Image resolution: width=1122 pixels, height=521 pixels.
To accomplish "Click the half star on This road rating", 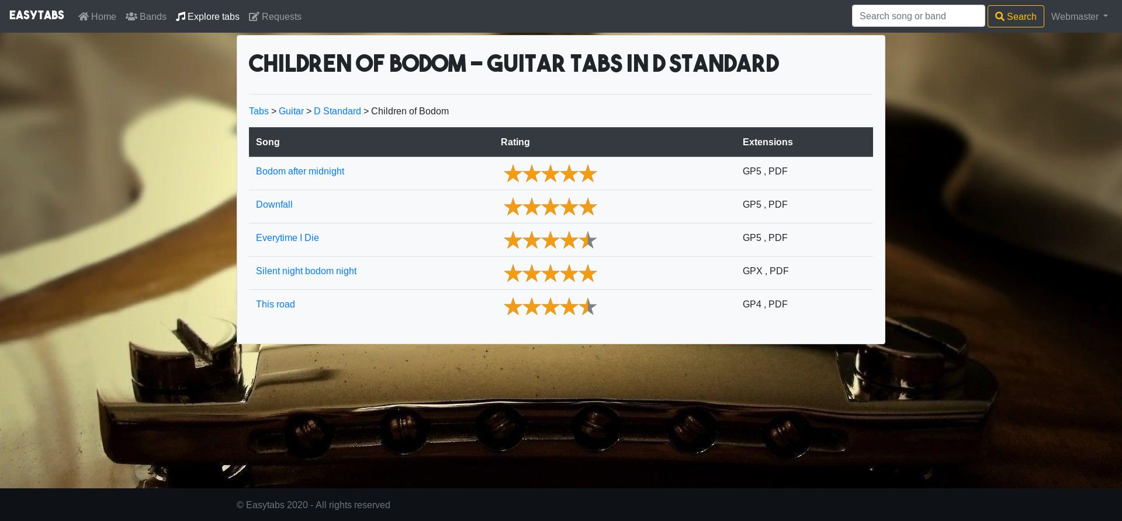I will tap(587, 307).
